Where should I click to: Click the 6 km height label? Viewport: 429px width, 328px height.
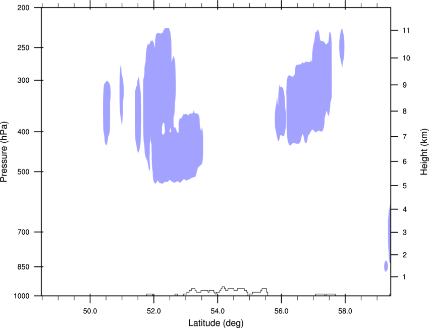[405, 161]
